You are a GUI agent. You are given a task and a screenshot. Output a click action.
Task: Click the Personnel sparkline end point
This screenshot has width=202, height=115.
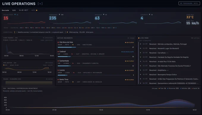[x=90, y=23]
